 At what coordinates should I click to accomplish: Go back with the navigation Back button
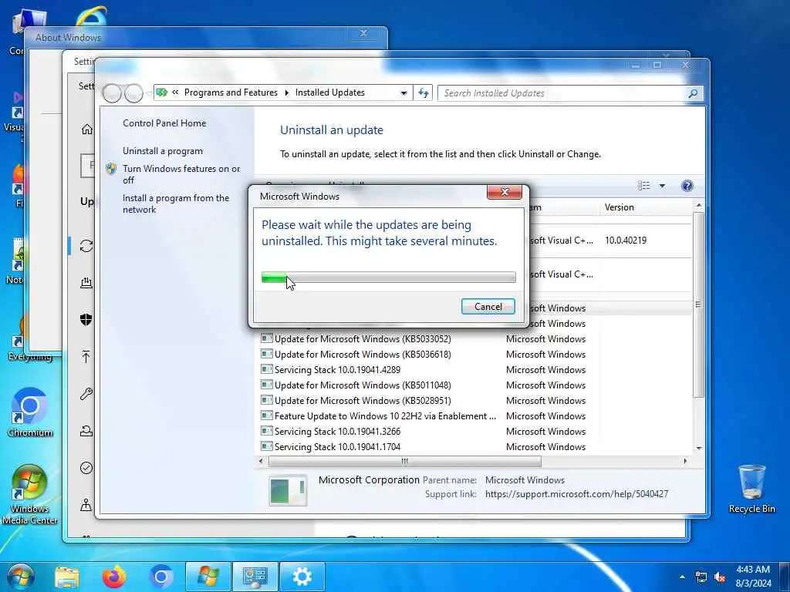[112, 93]
